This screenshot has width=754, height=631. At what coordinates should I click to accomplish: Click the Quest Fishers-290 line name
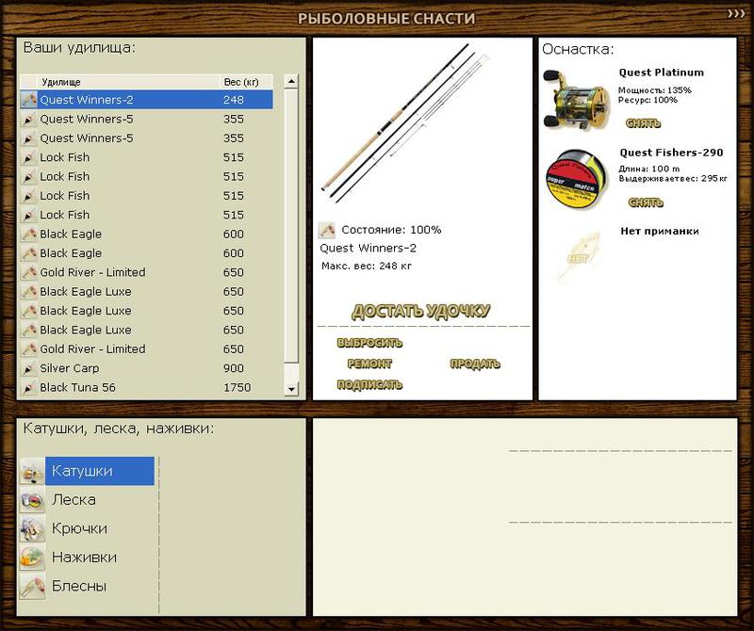pyautogui.click(x=671, y=153)
